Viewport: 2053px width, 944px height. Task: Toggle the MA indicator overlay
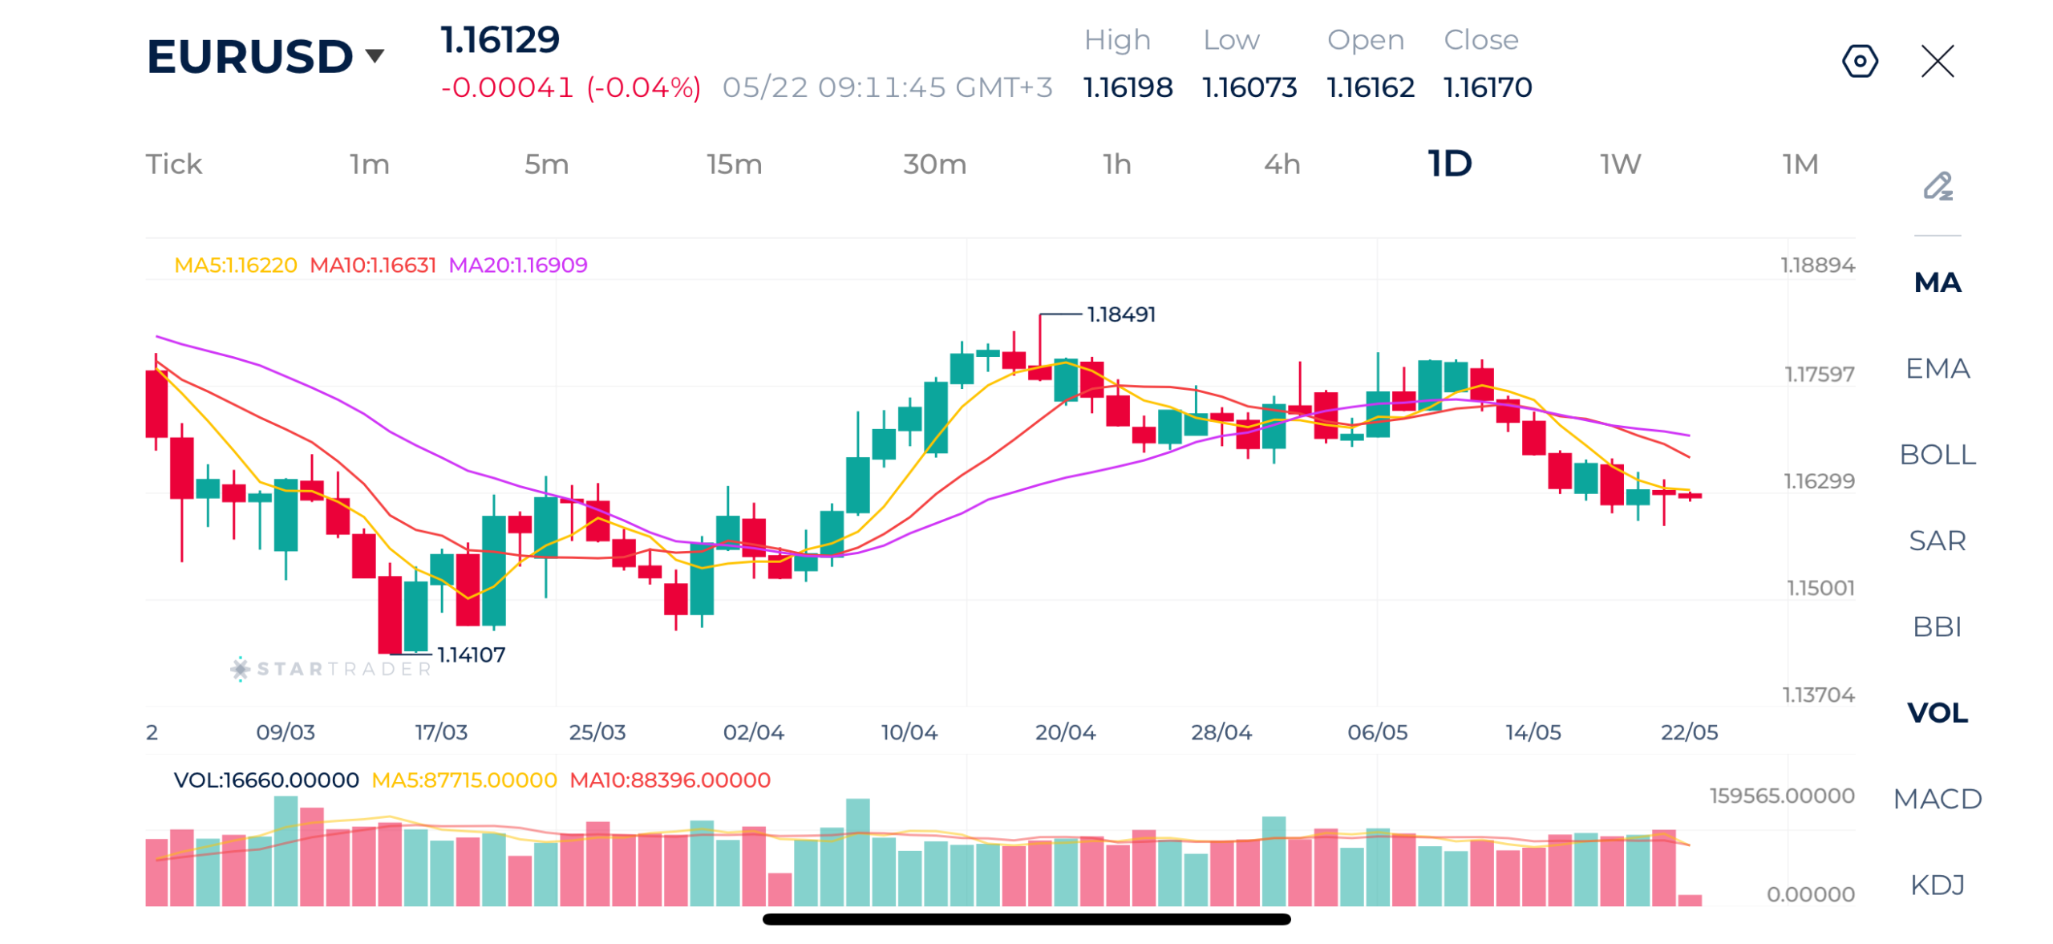[1937, 282]
